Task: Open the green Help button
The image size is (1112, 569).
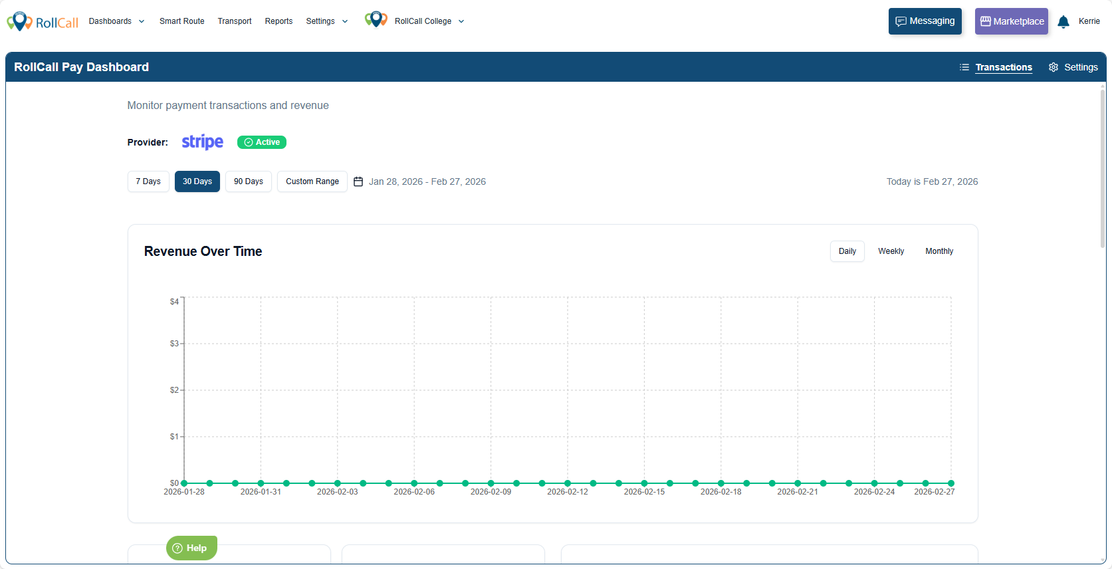Action: click(191, 548)
